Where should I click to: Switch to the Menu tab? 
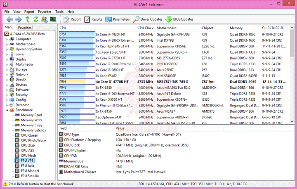[9, 27]
